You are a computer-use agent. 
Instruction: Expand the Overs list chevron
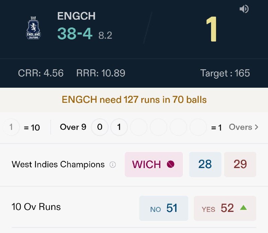(x=257, y=127)
